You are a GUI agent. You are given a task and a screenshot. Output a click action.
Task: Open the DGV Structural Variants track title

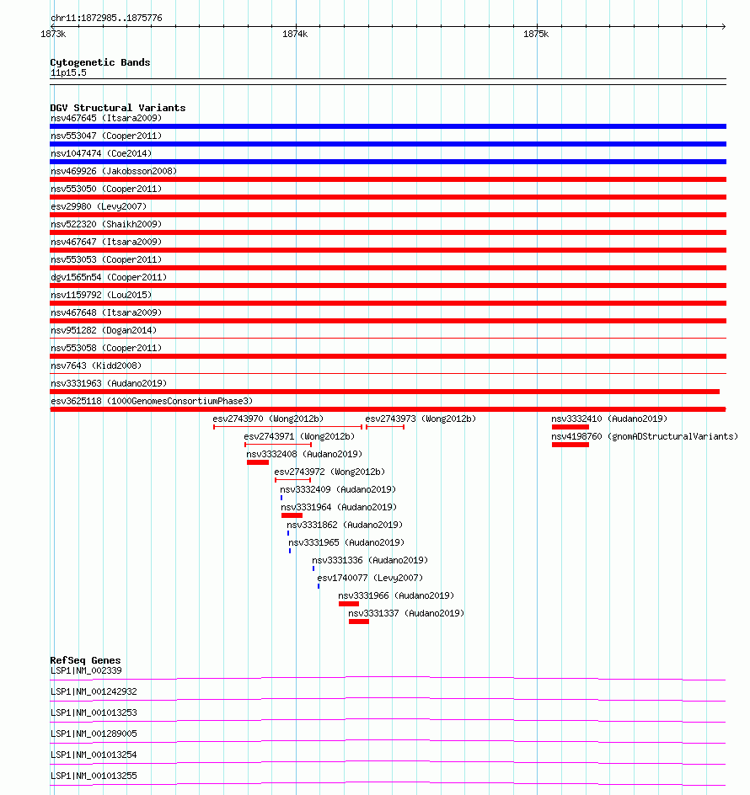tap(118, 108)
